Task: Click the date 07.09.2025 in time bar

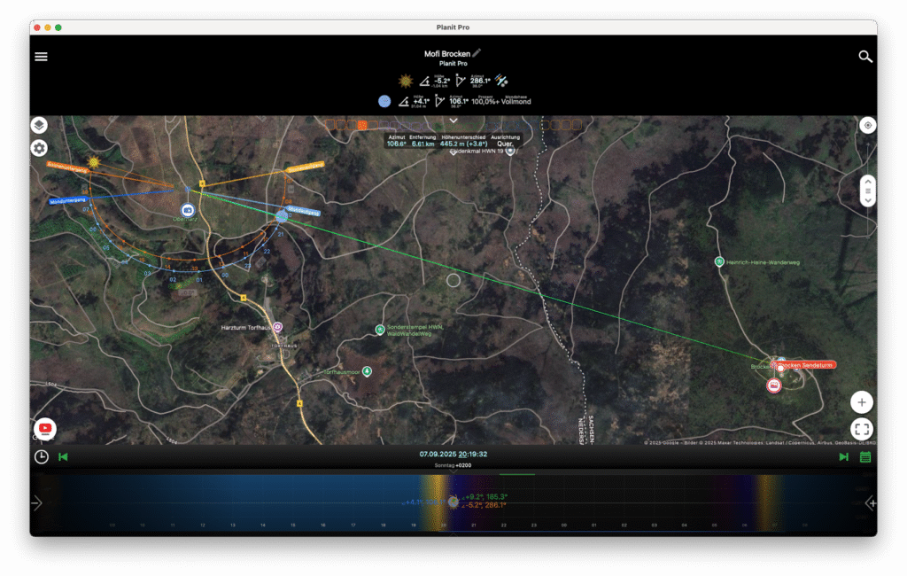Action: pos(438,455)
